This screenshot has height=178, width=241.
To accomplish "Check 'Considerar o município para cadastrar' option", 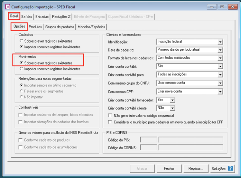I will coord(110,122).
